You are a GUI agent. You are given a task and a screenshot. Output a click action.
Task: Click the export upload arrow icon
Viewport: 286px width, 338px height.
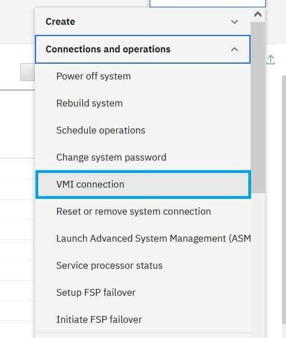click(x=270, y=60)
